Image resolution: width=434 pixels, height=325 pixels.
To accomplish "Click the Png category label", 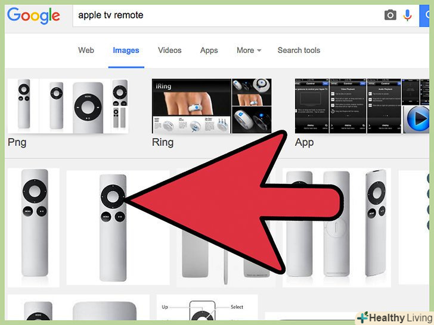I will (x=17, y=143).
